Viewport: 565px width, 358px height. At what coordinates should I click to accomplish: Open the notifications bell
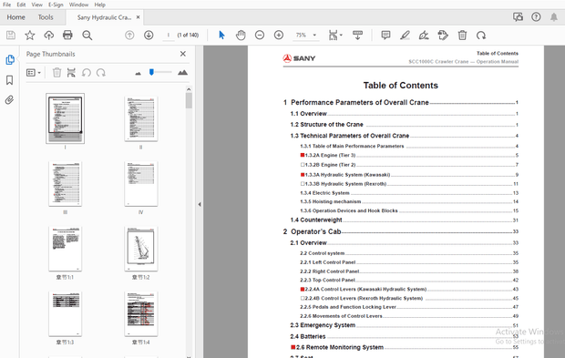(x=554, y=17)
